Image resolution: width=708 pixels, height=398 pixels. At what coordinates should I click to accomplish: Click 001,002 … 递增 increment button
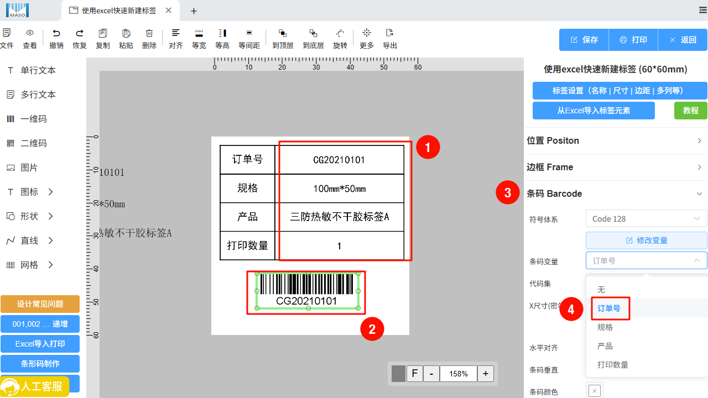tap(40, 324)
